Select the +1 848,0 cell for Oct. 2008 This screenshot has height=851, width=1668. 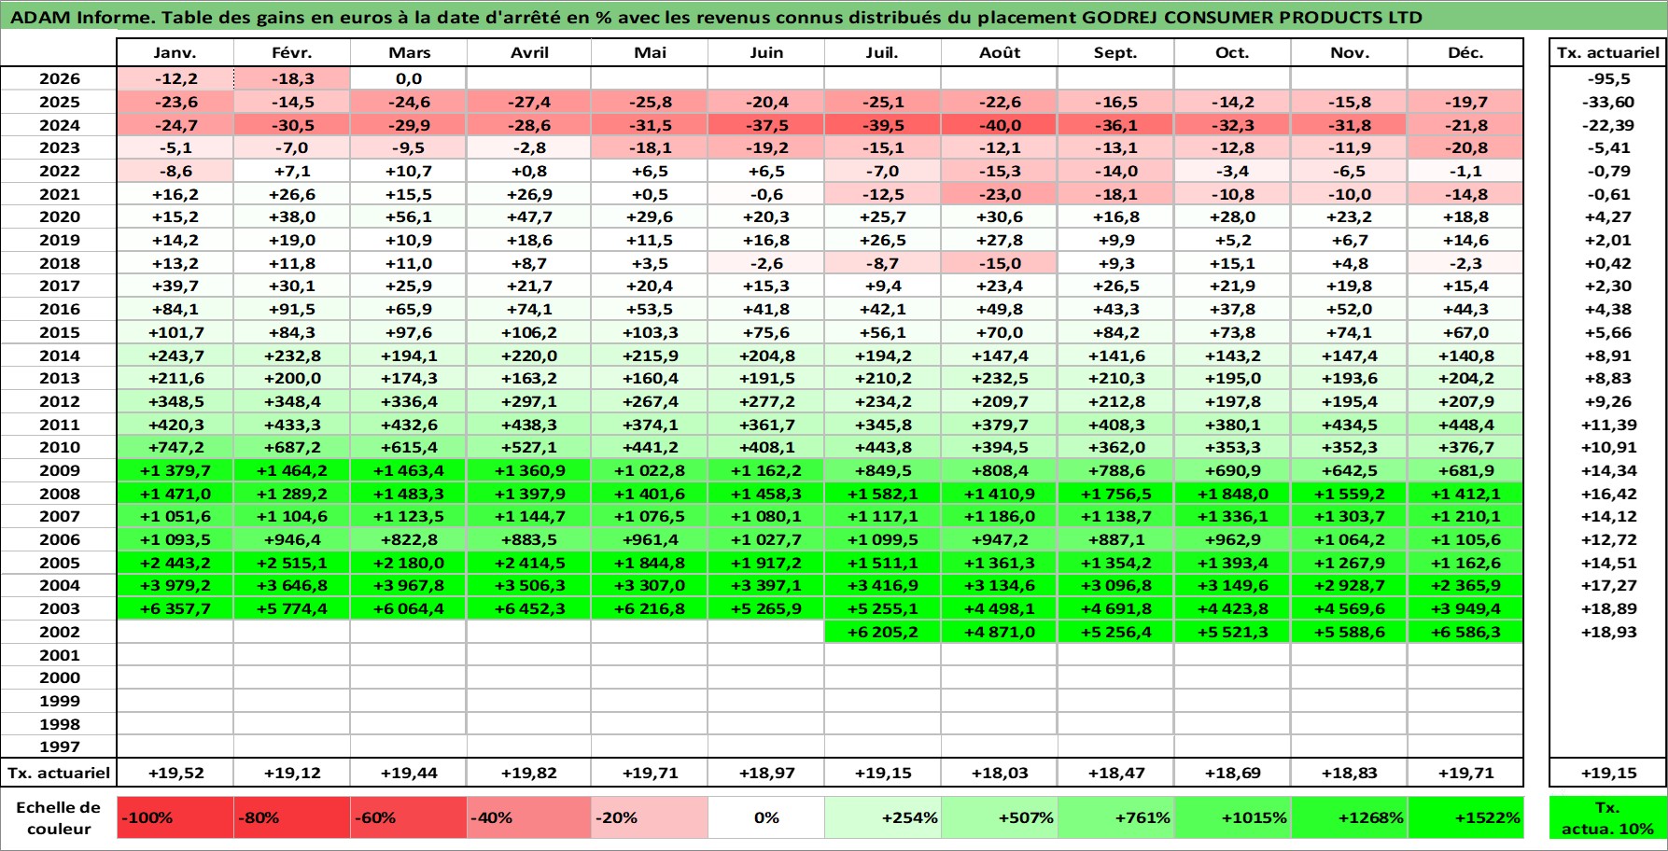[x=1232, y=494]
